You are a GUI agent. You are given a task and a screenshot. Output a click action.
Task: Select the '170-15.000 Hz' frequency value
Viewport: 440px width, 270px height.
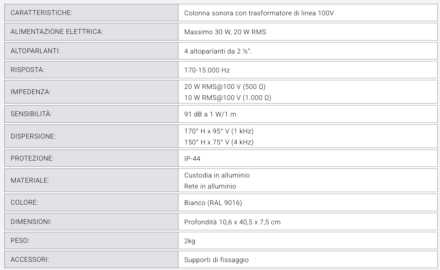tap(207, 70)
